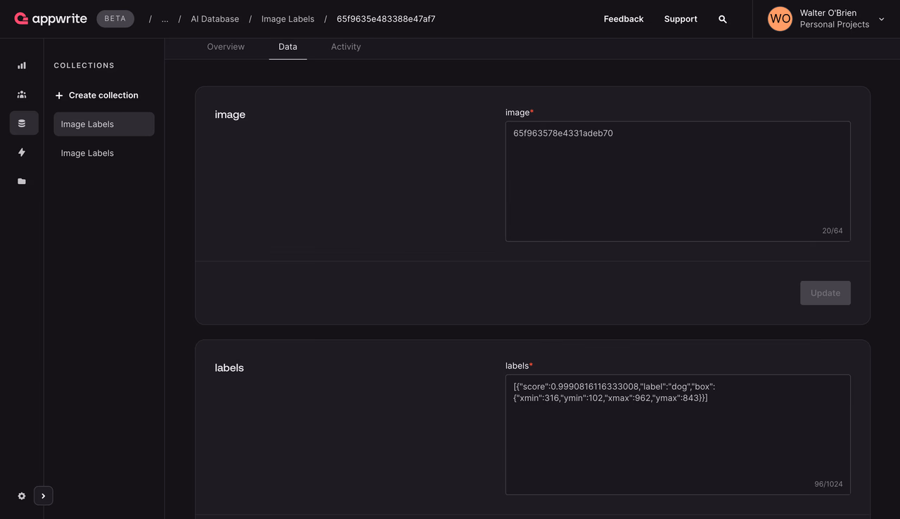The width and height of the screenshot is (900, 519).
Task: Click the Appwrite logo
Action: [x=51, y=19]
